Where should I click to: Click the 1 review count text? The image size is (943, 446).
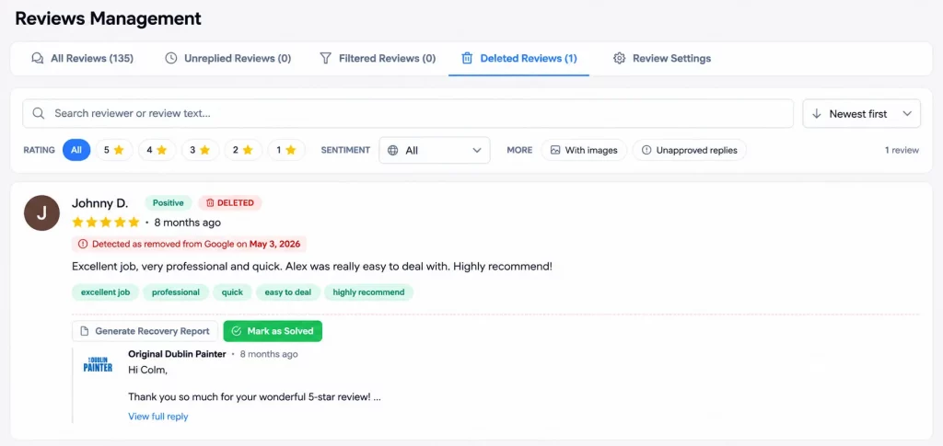point(902,150)
